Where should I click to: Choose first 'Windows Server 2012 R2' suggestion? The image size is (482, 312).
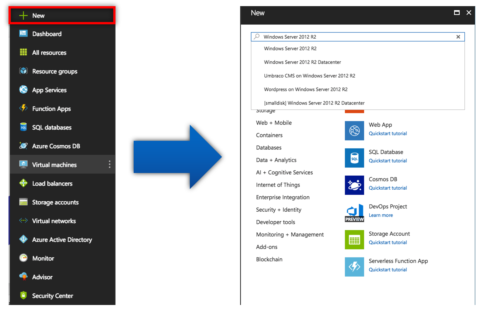[x=290, y=49]
